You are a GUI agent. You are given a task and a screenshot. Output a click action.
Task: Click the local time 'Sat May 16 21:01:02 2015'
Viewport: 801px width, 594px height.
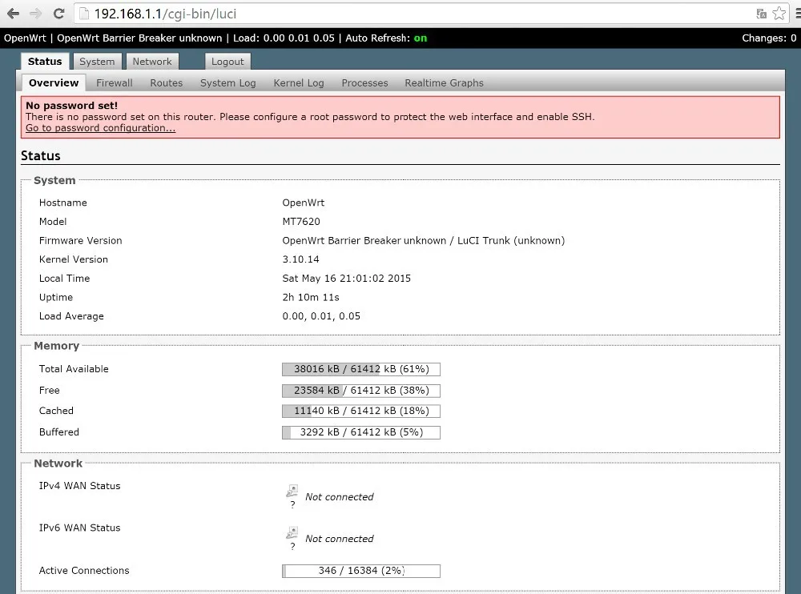[346, 279]
